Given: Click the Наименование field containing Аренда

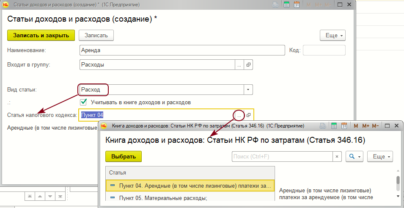Looking at the screenshot, I should pyautogui.click(x=182, y=50).
